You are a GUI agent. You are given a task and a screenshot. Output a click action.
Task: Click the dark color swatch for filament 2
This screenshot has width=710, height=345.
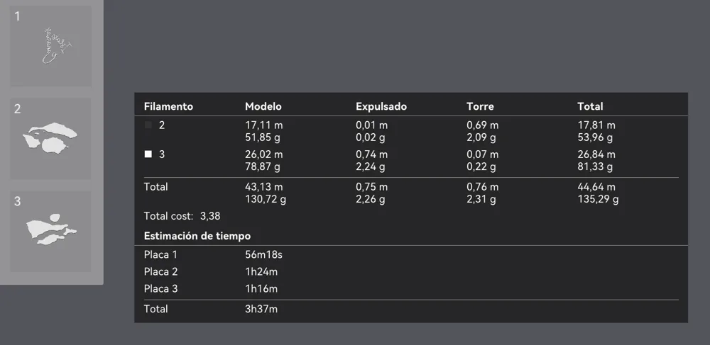coord(148,125)
